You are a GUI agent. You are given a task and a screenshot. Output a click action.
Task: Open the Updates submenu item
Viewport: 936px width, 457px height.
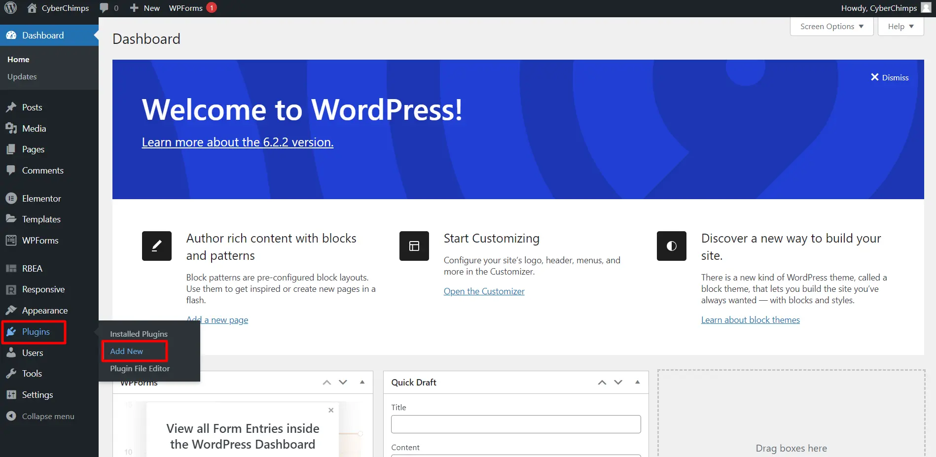[22, 76]
